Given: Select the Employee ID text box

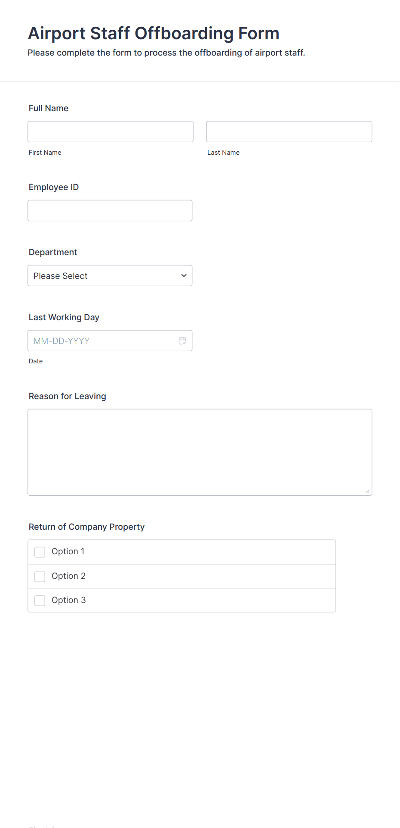Looking at the screenshot, I should (x=110, y=210).
